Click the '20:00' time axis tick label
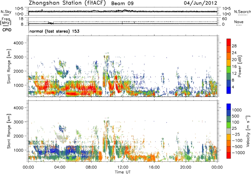The image size is (251, 174). tap(186, 167)
